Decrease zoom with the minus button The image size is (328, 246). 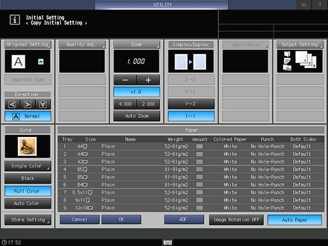[125, 80]
